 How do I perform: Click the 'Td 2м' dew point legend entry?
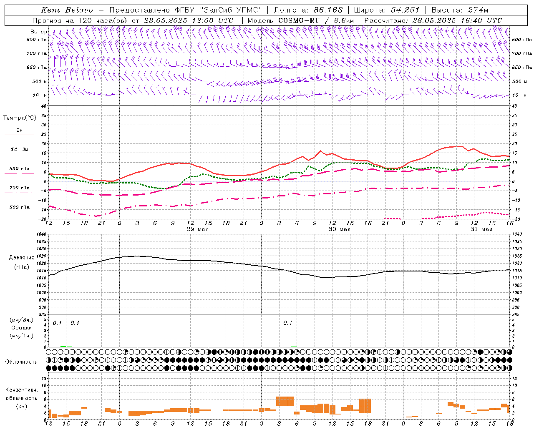pos(20,149)
